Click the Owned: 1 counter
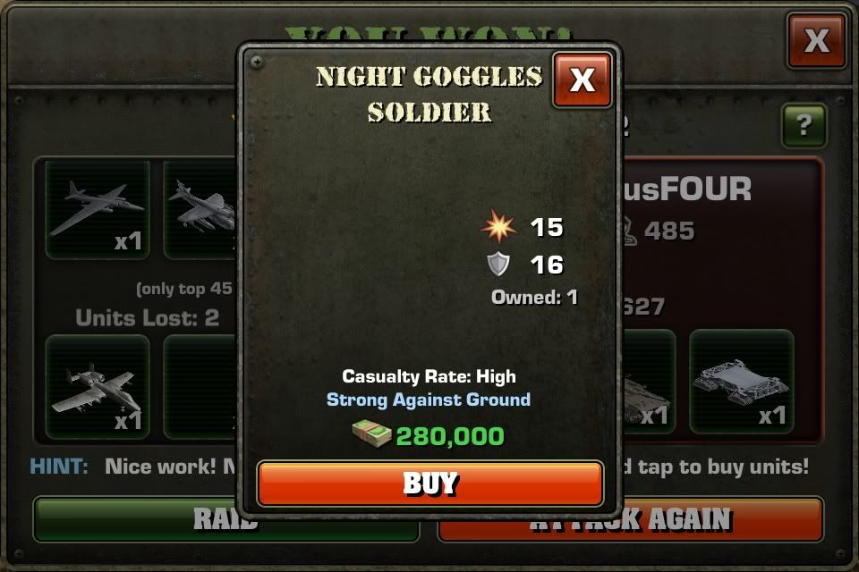This screenshot has height=572, width=859. pyautogui.click(x=534, y=297)
